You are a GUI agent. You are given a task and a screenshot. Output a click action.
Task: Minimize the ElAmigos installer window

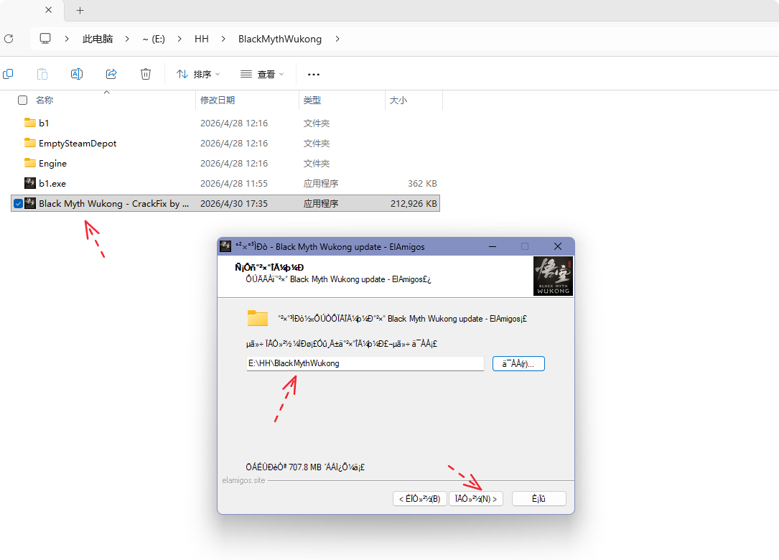coord(493,246)
